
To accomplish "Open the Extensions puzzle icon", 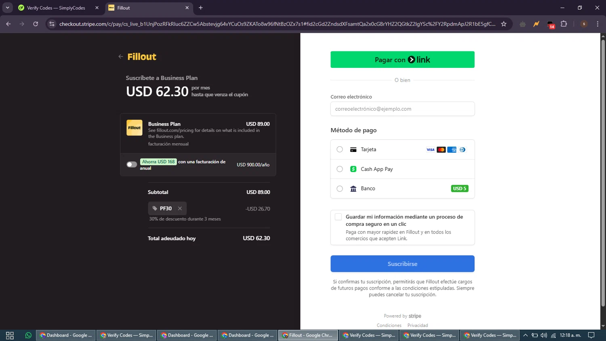I will 564,24.
